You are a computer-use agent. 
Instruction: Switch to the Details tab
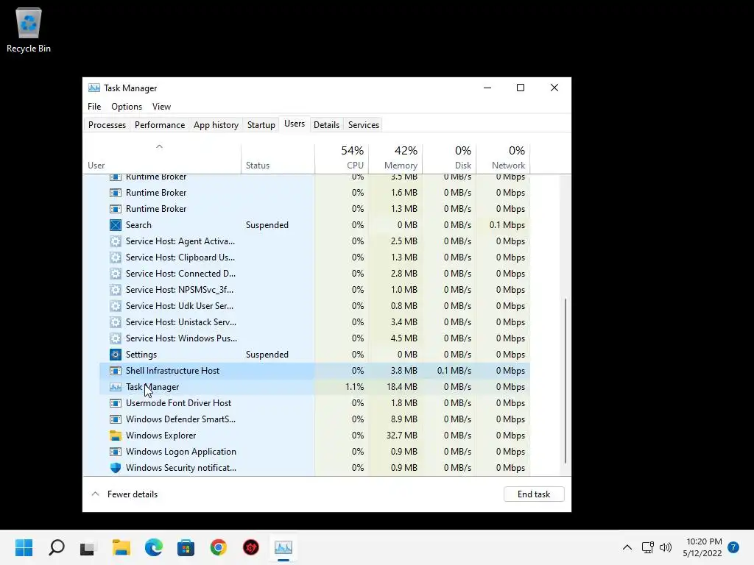[x=326, y=125]
